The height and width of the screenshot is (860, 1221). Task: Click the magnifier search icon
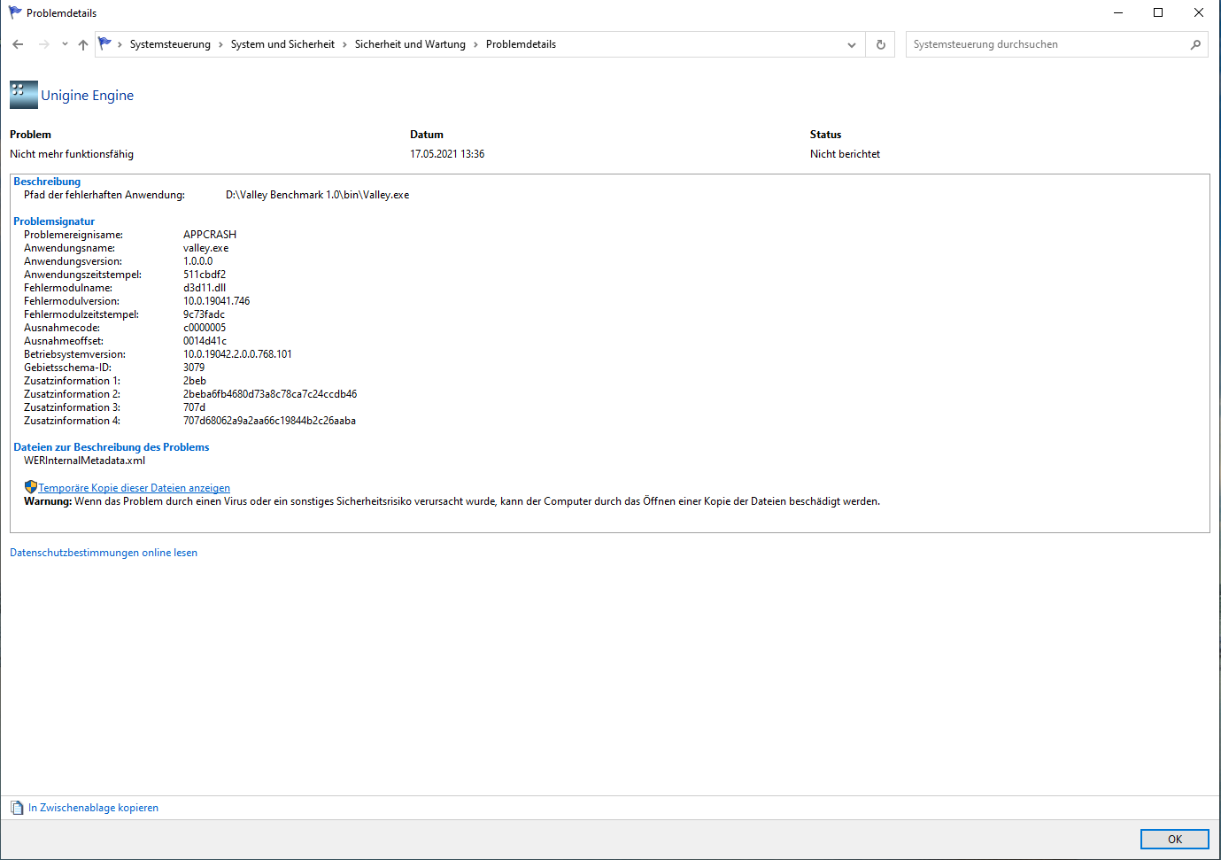tap(1195, 44)
